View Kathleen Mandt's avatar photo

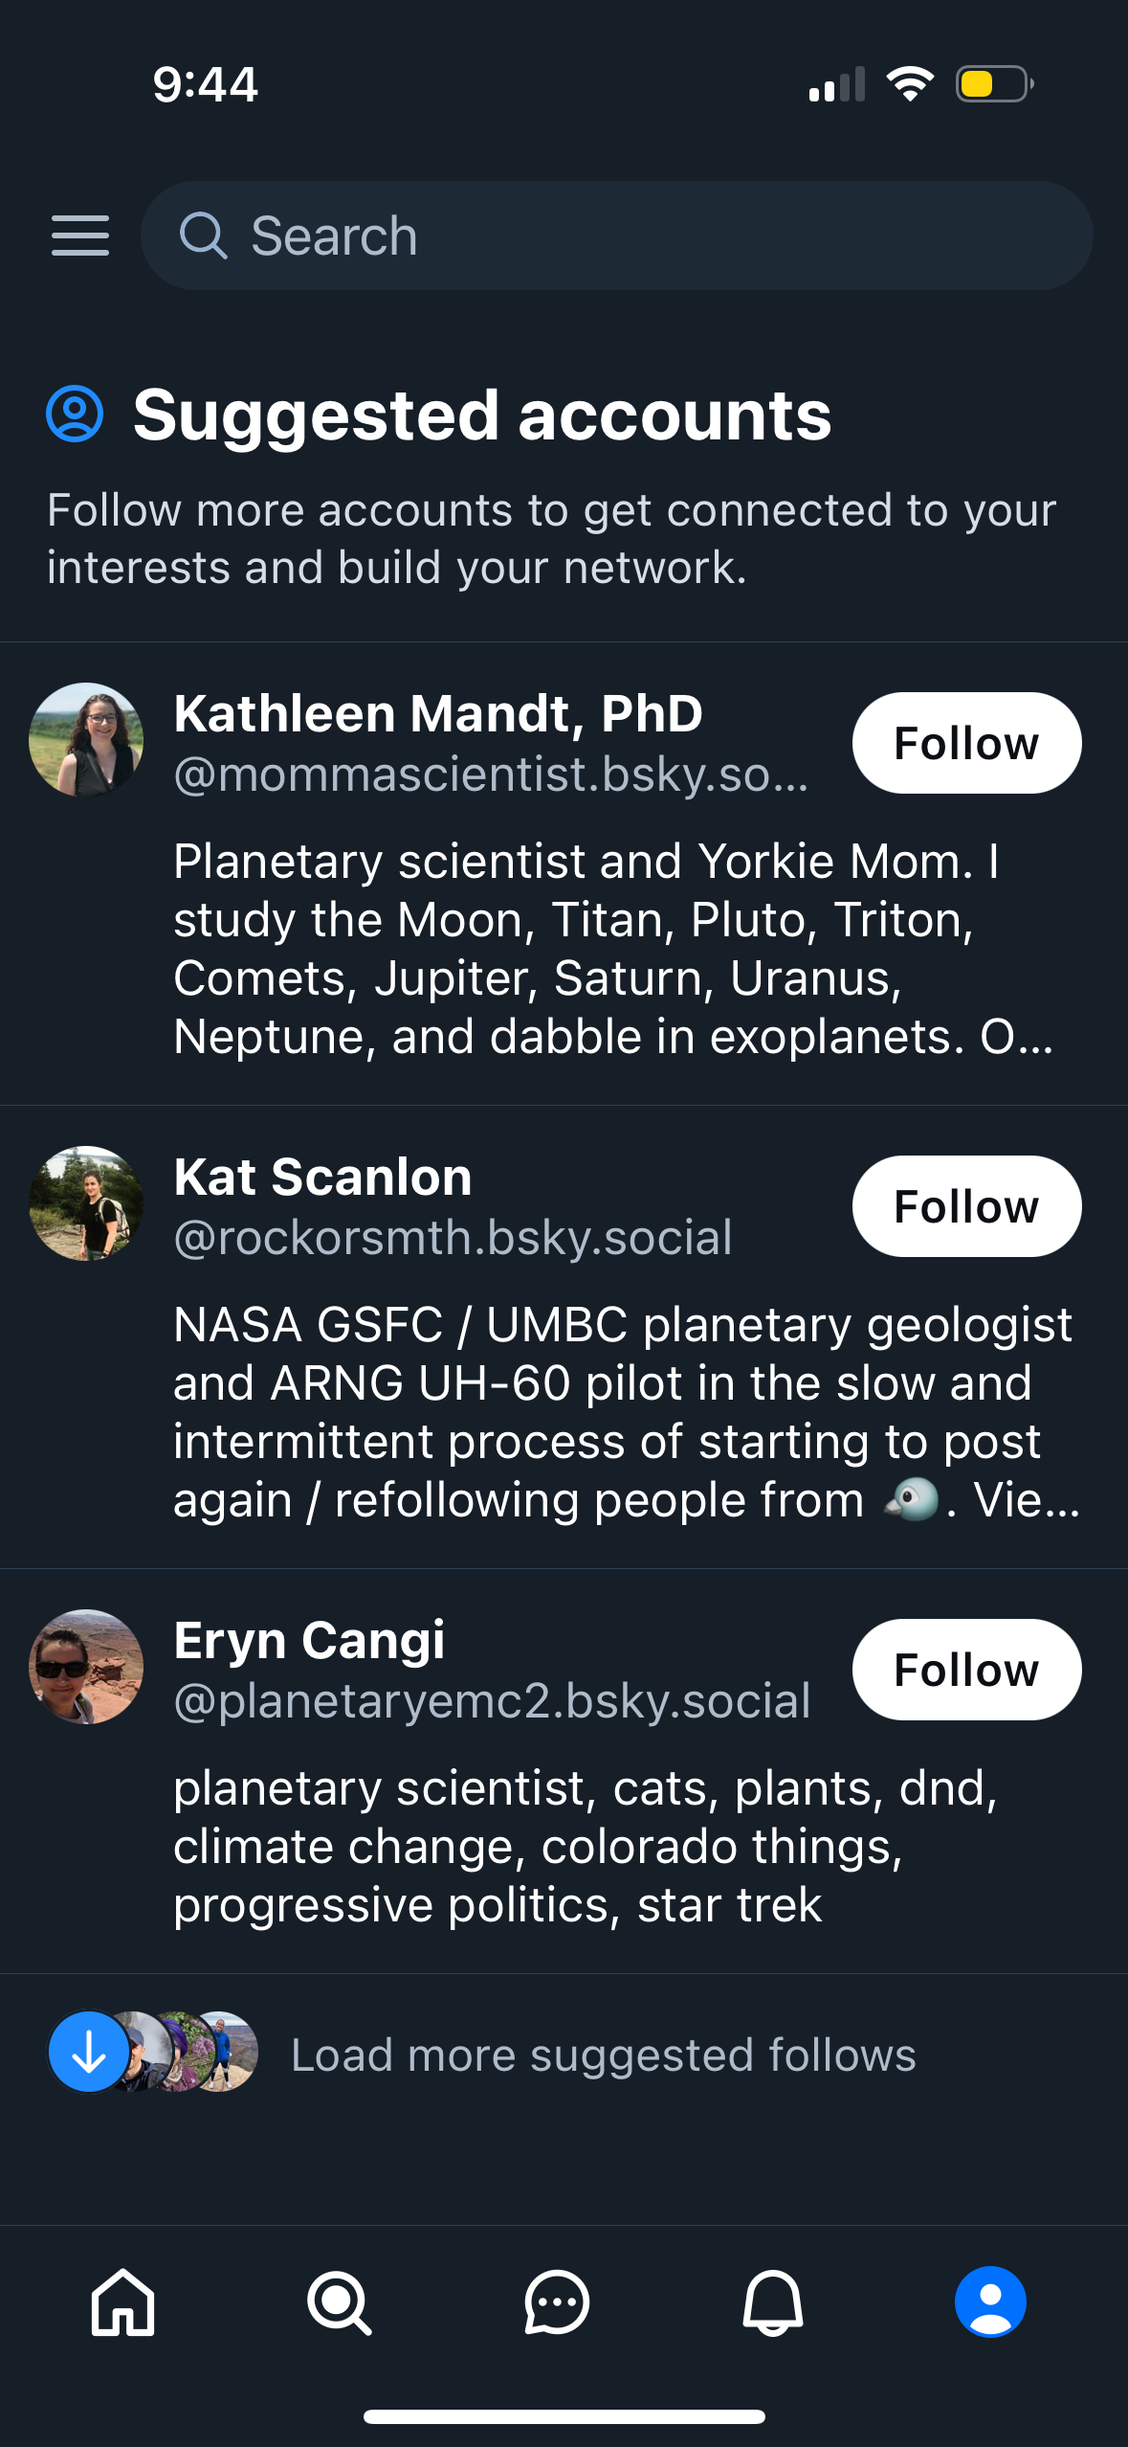pyautogui.click(x=86, y=739)
